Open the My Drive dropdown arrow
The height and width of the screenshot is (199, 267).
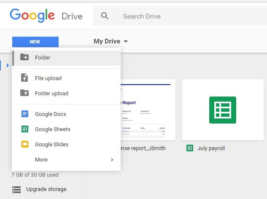click(126, 42)
